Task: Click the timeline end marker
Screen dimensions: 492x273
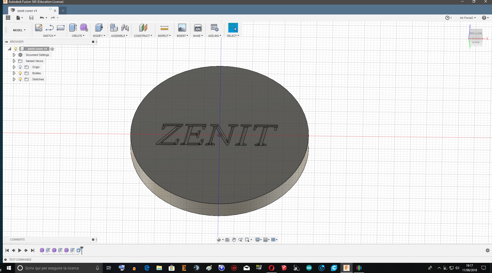Action: tap(82, 250)
